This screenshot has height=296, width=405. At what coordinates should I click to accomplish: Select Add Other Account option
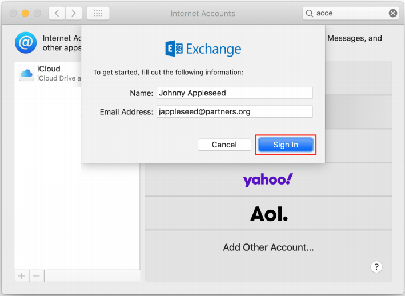(x=268, y=247)
